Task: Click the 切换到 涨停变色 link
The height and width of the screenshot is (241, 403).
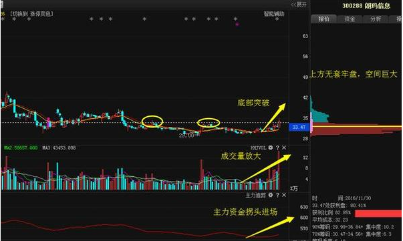Action: pyautogui.click(x=32, y=13)
